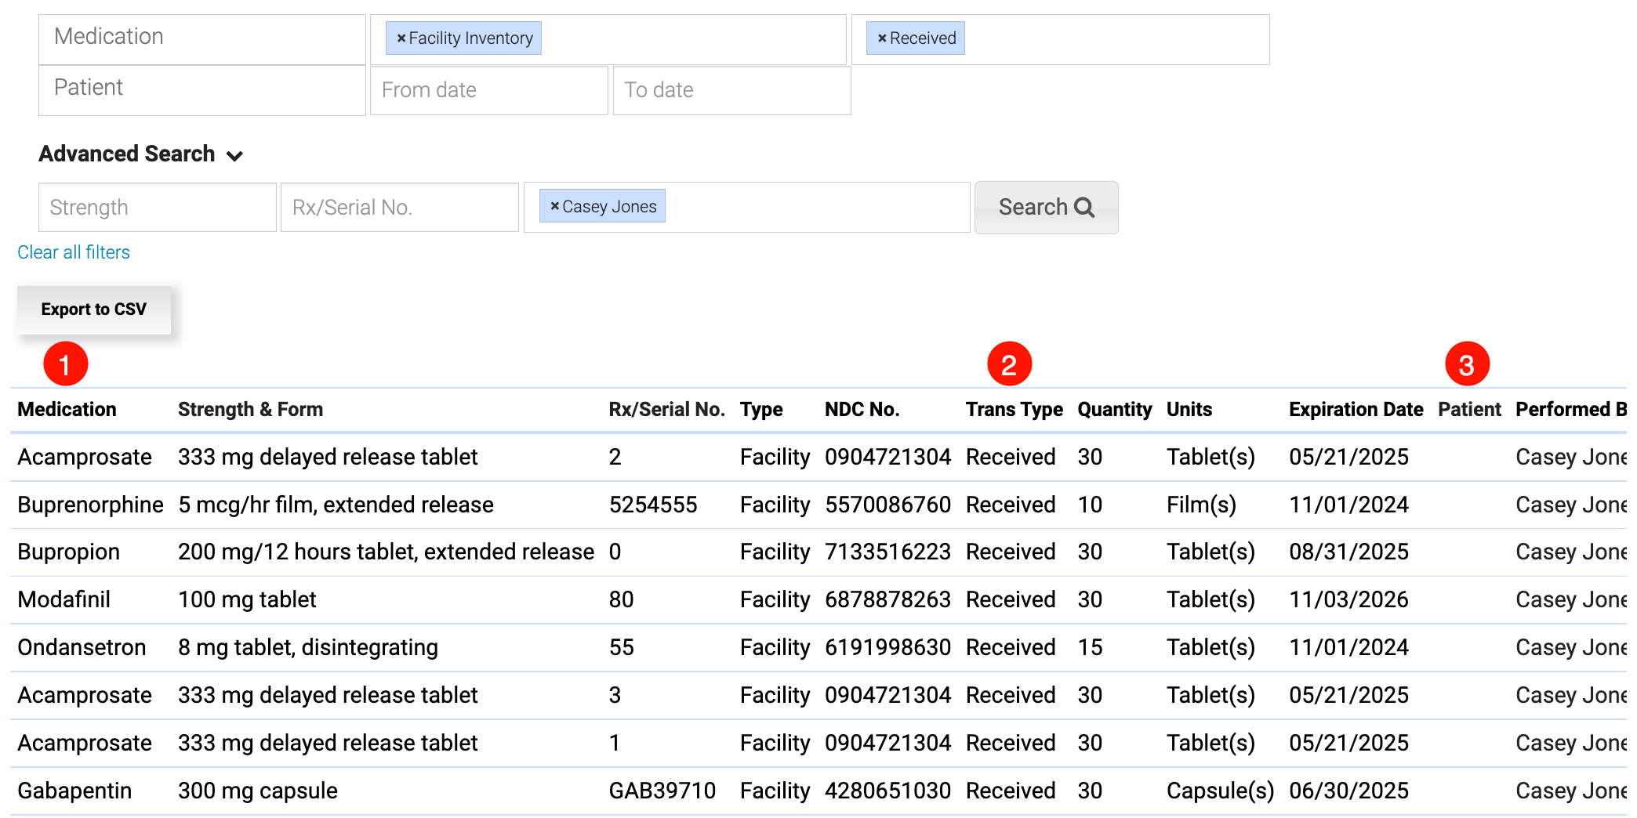Focus the Medication search field
Image resolution: width=1637 pixels, height=818 pixels.
coord(201,36)
